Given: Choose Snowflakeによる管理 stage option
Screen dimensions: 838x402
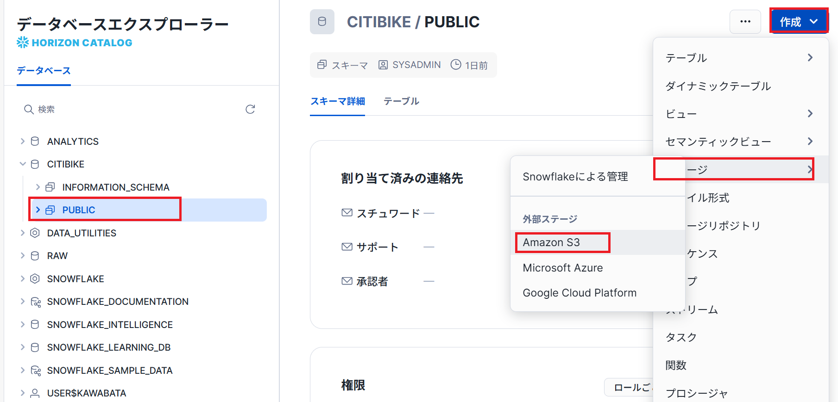Looking at the screenshot, I should point(598,177).
